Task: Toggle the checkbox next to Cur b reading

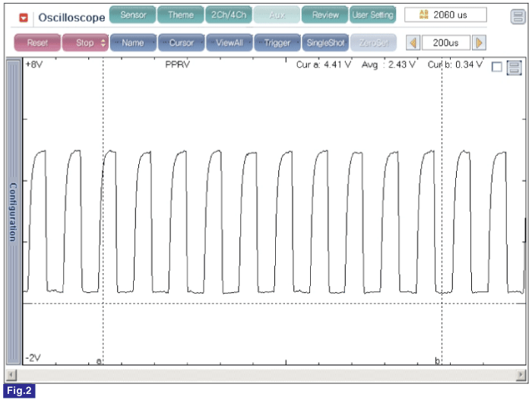Action: pos(496,67)
